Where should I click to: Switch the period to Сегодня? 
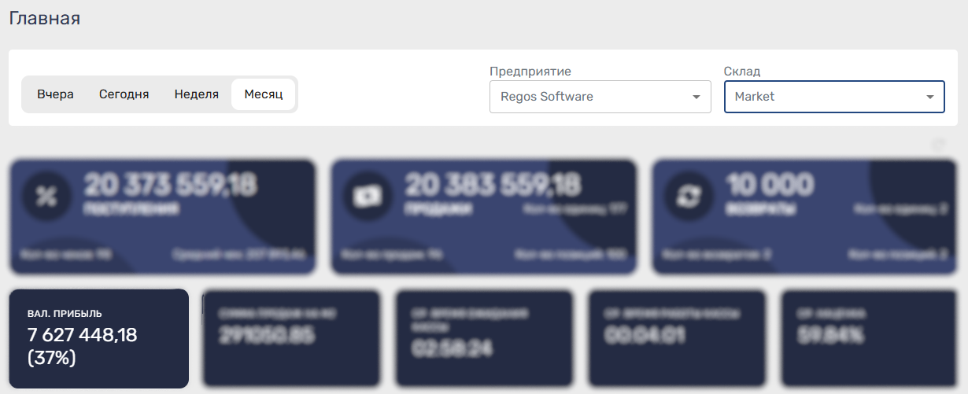click(x=124, y=94)
